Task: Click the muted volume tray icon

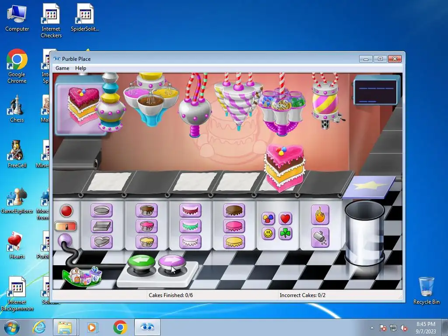Action: [404, 328]
